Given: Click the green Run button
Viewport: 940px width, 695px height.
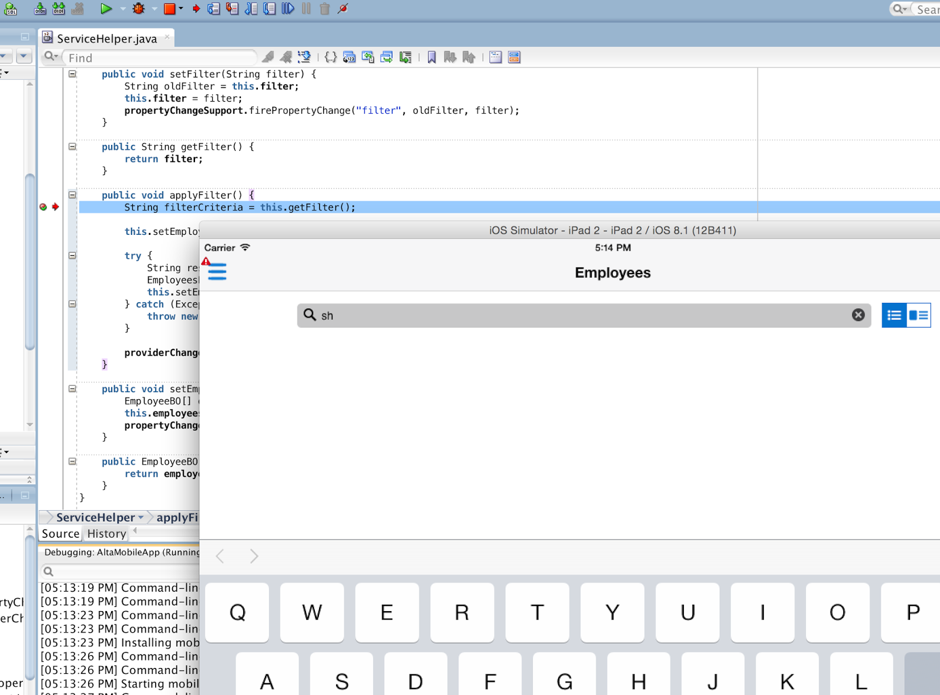Looking at the screenshot, I should tap(106, 9).
